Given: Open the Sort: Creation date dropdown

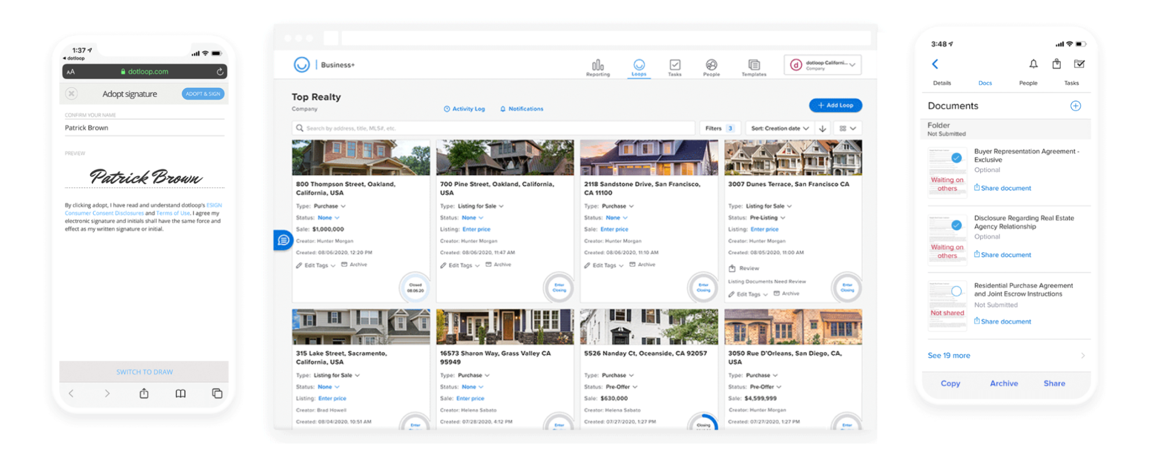Looking at the screenshot, I should 779,128.
